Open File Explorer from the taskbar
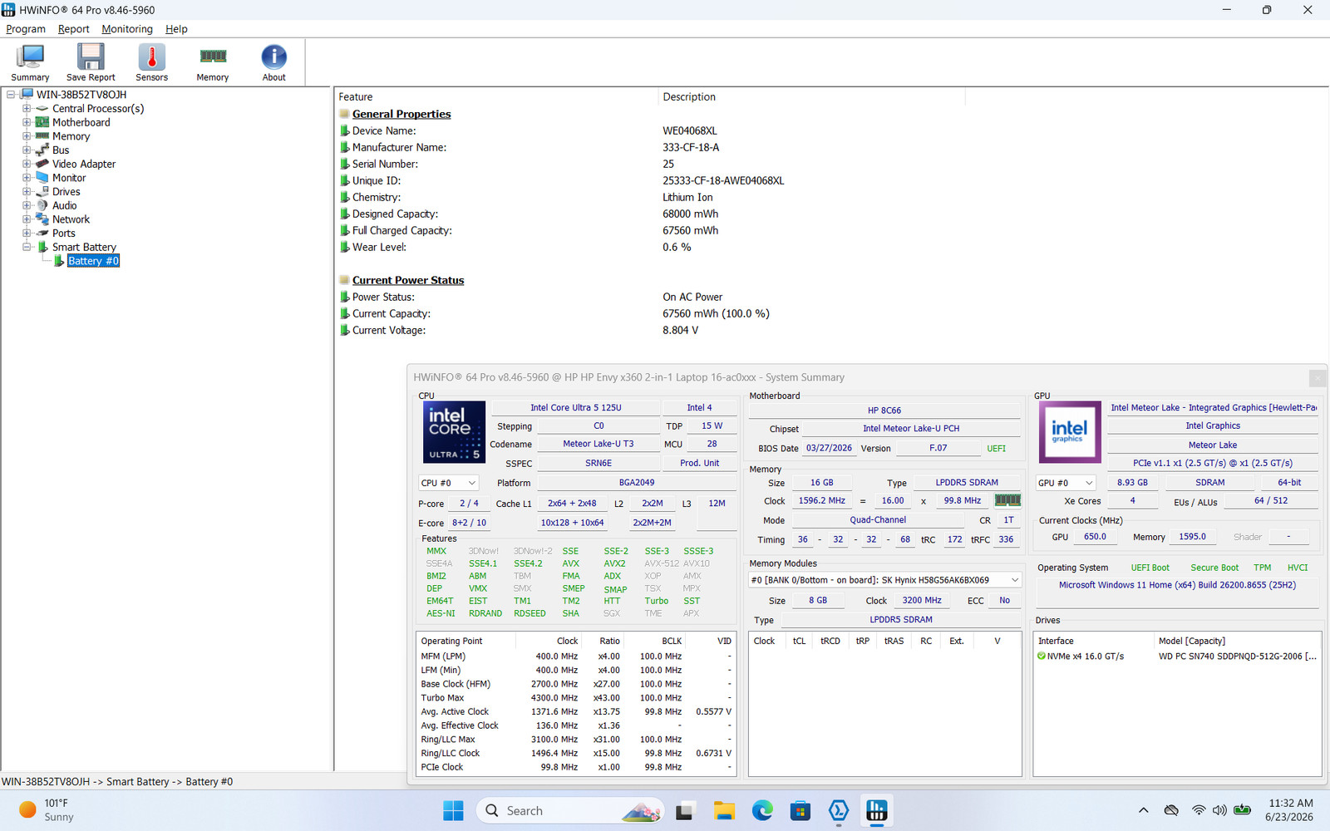 point(724,810)
